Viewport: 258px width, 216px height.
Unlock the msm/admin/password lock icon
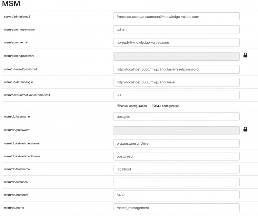click(x=245, y=55)
